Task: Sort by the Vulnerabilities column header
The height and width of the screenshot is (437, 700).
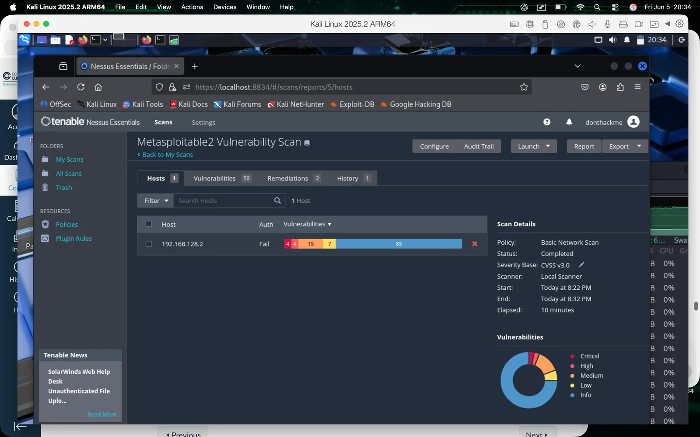Action: [307, 224]
